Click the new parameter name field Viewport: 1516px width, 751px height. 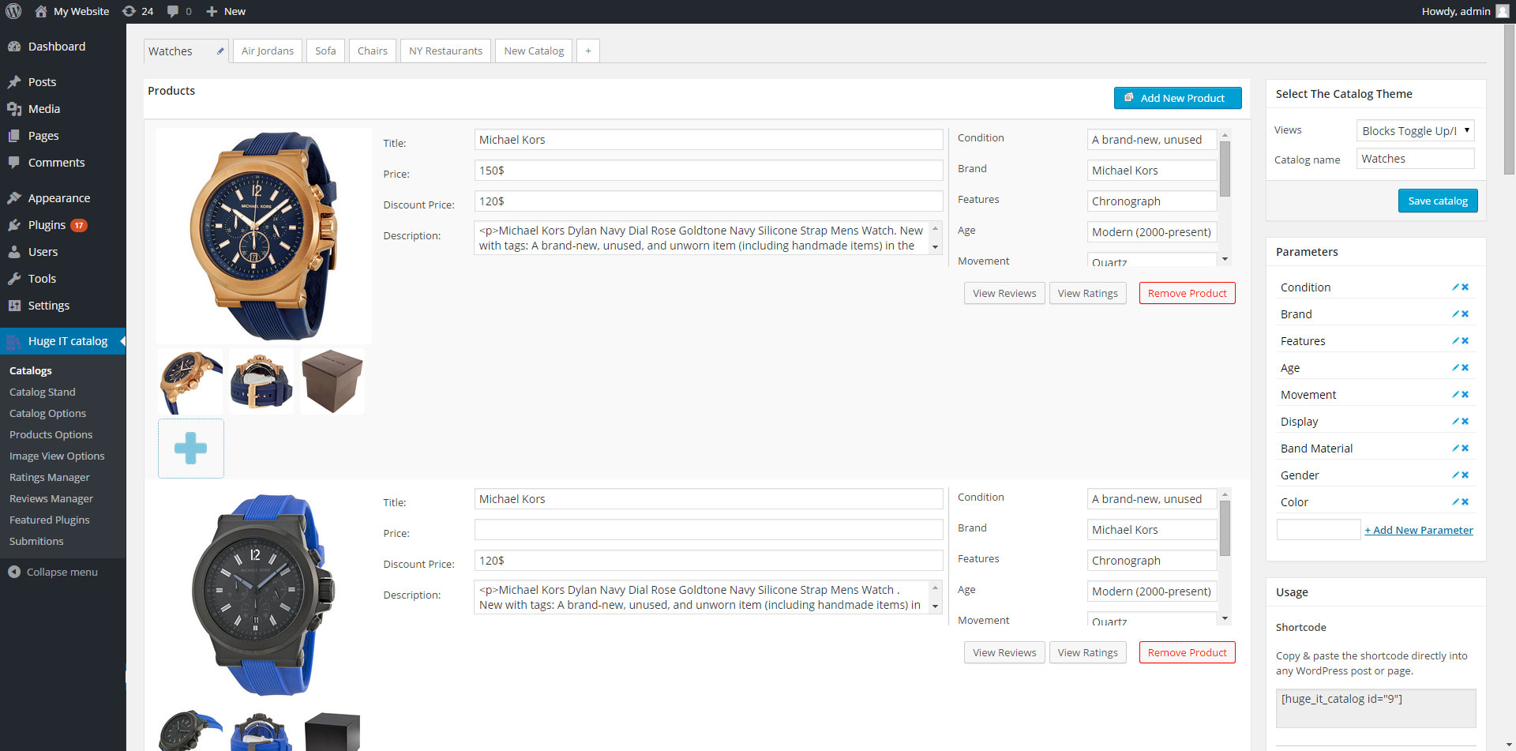tap(1319, 530)
